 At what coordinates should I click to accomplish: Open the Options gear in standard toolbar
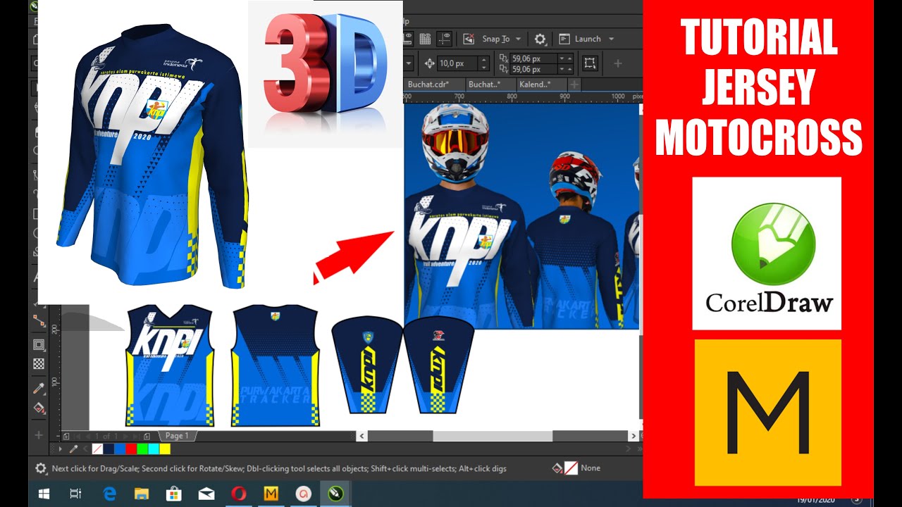540,39
